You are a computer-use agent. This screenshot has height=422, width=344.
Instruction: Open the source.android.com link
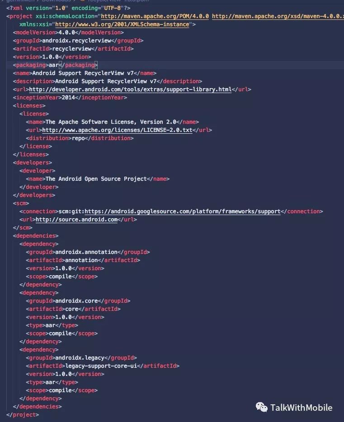[76, 219]
